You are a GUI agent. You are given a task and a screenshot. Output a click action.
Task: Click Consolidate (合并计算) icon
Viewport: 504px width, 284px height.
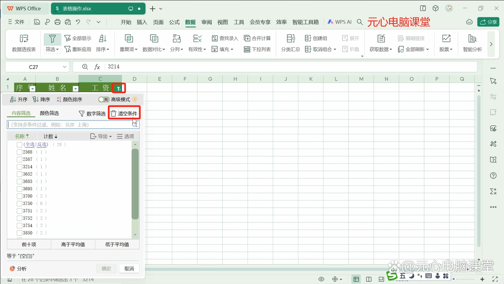click(247, 38)
